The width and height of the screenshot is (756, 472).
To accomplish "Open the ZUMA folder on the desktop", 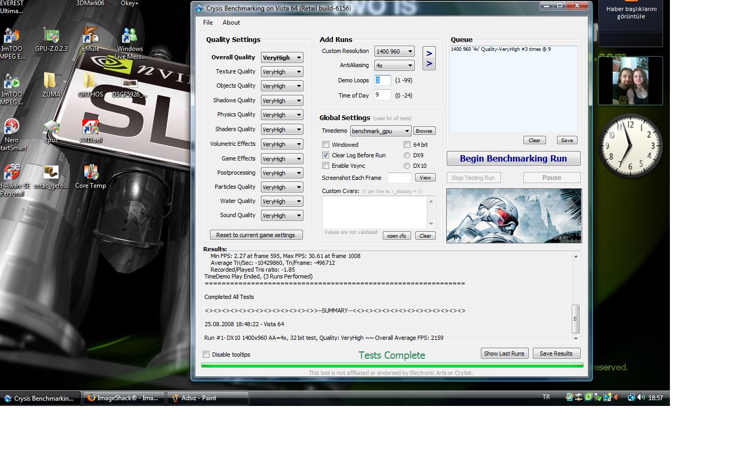I will pyautogui.click(x=51, y=84).
